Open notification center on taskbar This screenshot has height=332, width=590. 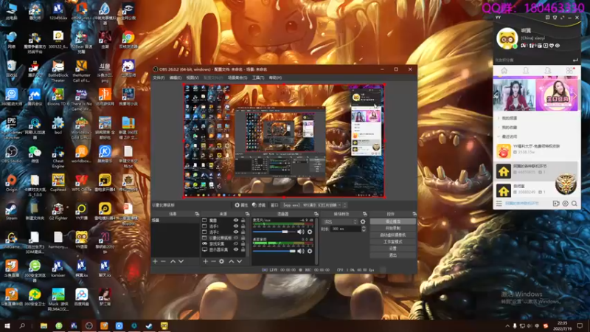[x=580, y=326]
